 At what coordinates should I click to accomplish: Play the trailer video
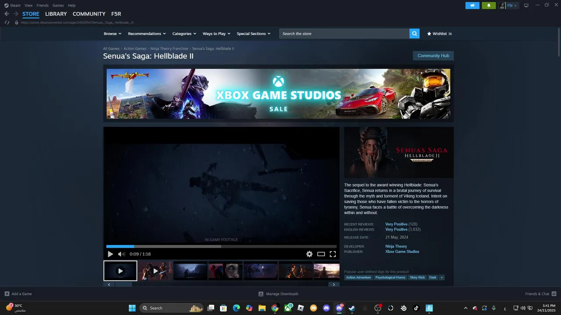pyautogui.click(x=110, y=254)
